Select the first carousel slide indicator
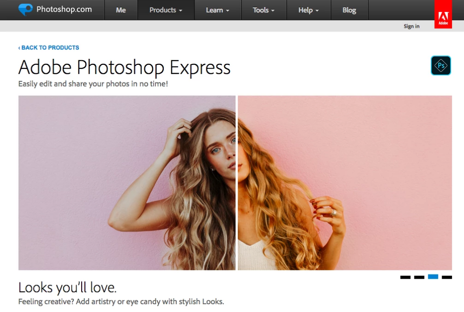The width and height of the screenshot is (464, 312). 405,277
